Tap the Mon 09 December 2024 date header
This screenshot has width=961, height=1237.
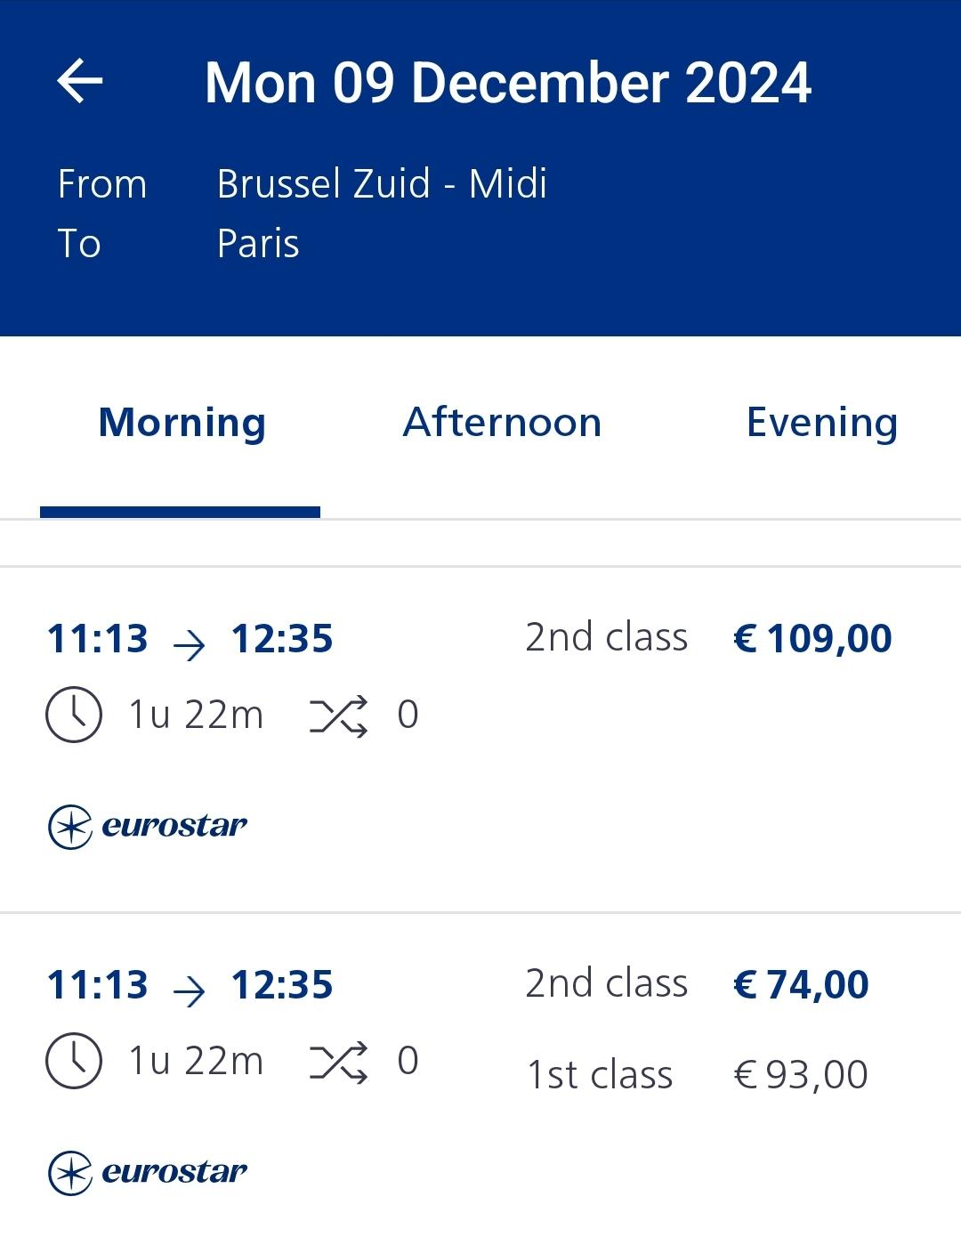tap(508, 83)
